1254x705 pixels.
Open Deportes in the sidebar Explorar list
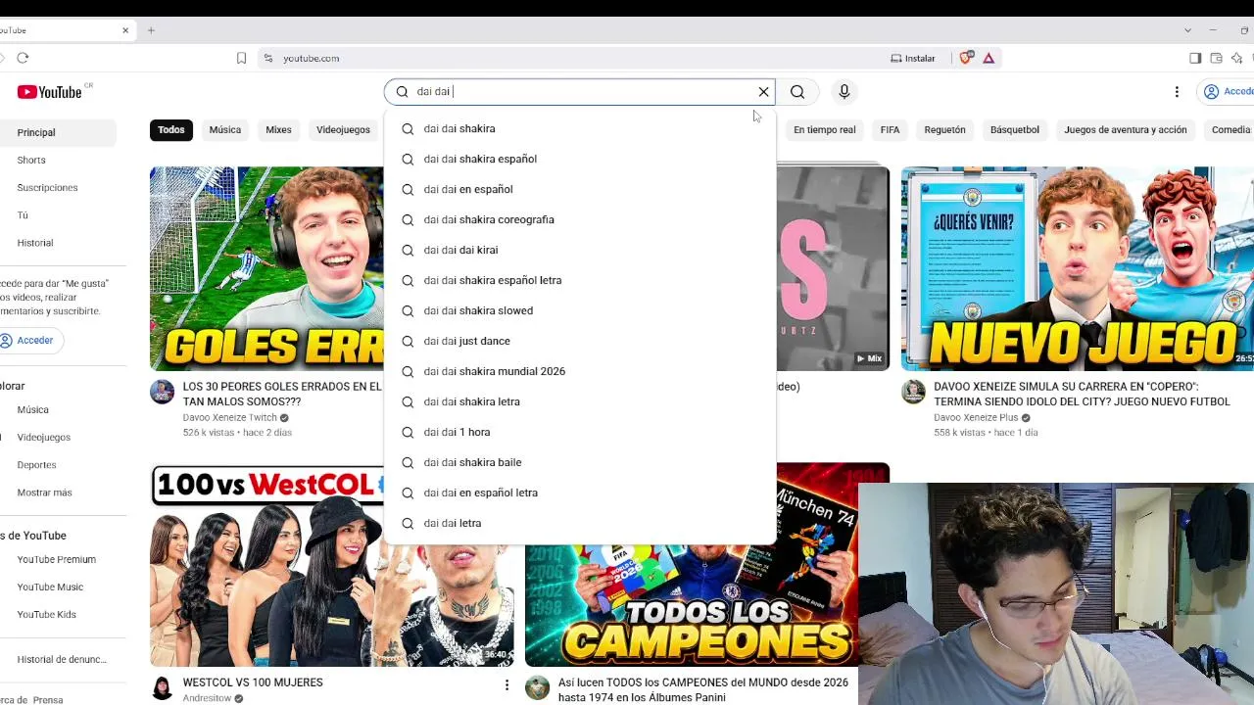pyautogui.click(x=58, y=464)
